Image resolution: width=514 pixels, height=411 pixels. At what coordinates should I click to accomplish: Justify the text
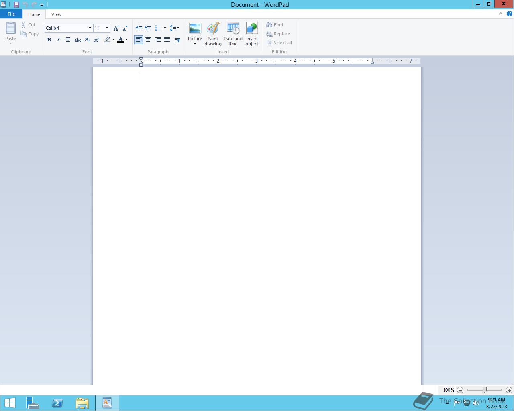[167, 40]
